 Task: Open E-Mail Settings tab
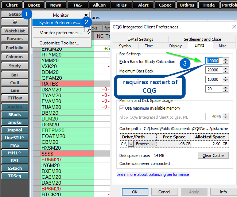pyautogui.click(x=140, y=39)
